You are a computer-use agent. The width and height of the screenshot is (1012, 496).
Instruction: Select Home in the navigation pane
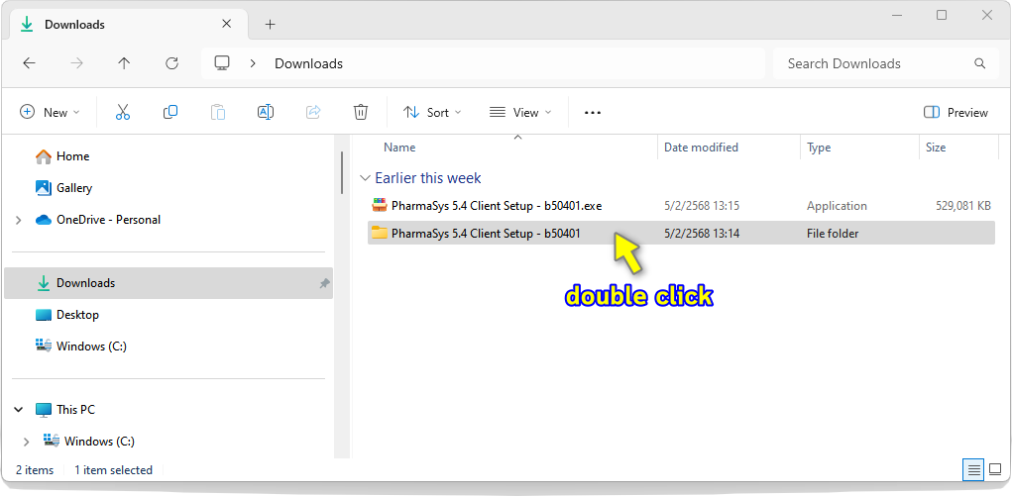coord(73,156)
